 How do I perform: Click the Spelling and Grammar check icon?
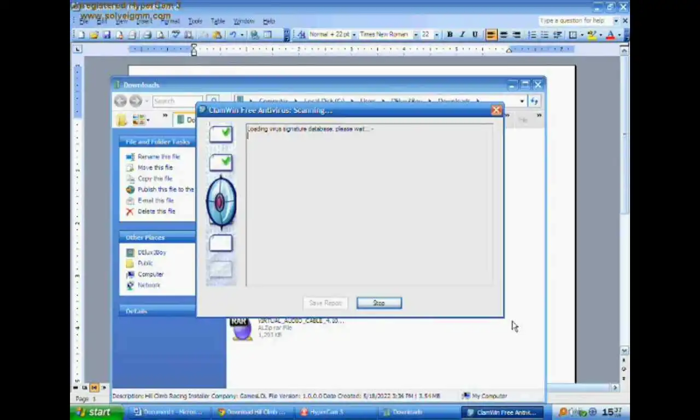click(x=176, y=34)
